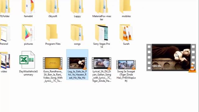Open the songs folder icon
Image resolution: width=199 pixels, height=112 pixels.
[77, 33]
